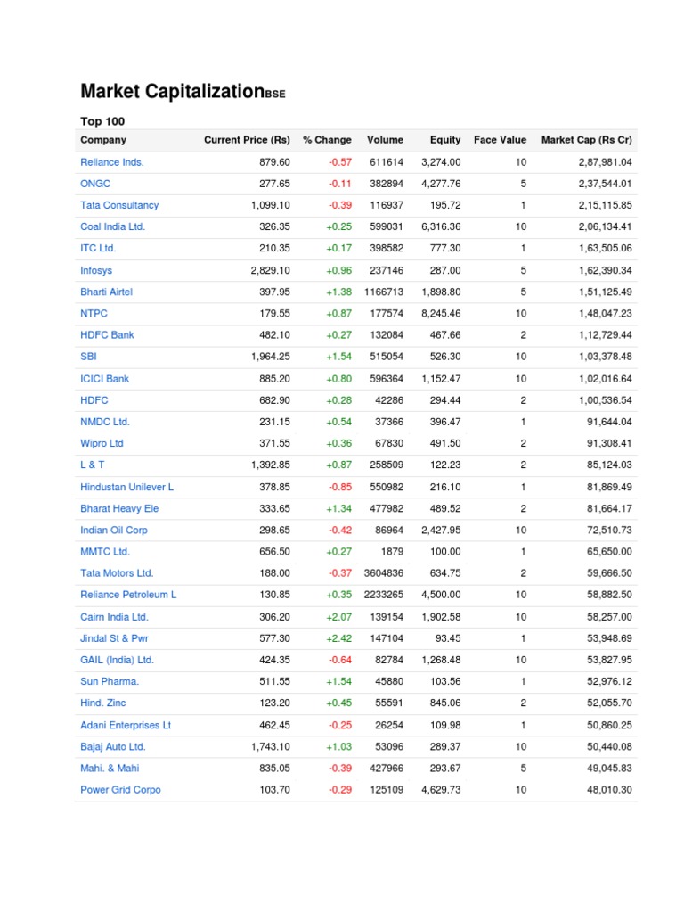This screenshot has height=913, width=684.
Task: Click Hindustan Unilever L link
Action: [126, 488]
